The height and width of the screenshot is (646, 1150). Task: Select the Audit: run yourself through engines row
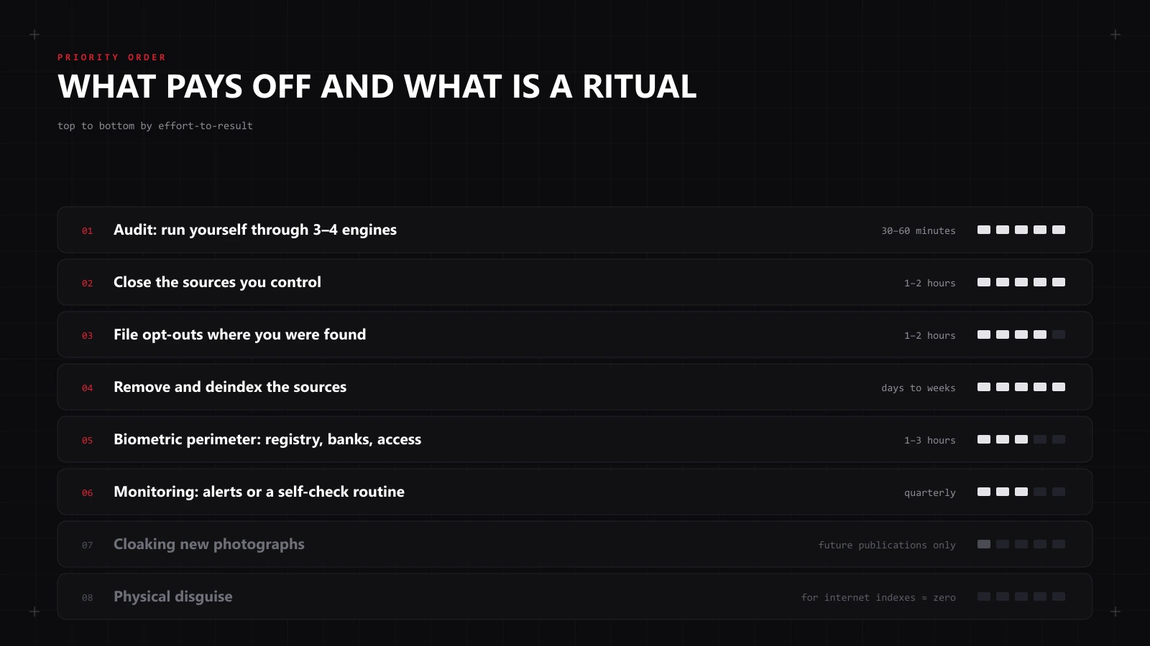pyautogui.click(x=575, y=230)
